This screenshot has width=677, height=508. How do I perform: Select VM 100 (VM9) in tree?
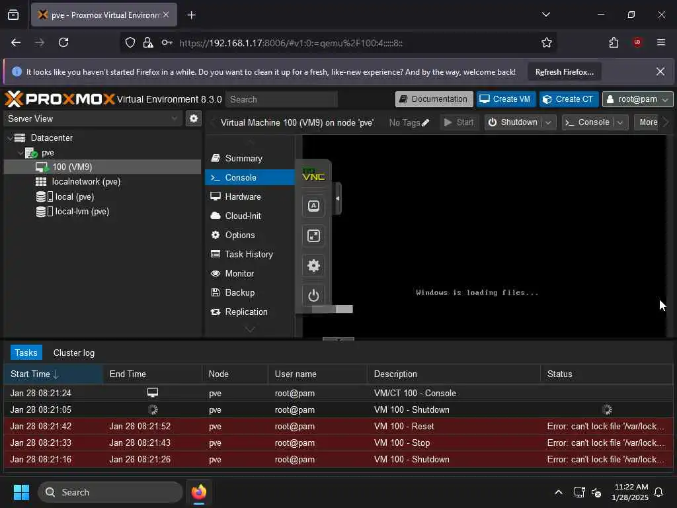tap(102, 167)
